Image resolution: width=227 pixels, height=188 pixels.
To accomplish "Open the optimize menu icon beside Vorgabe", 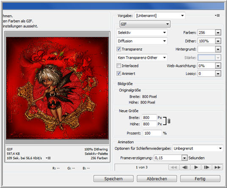I will point(217,16).
